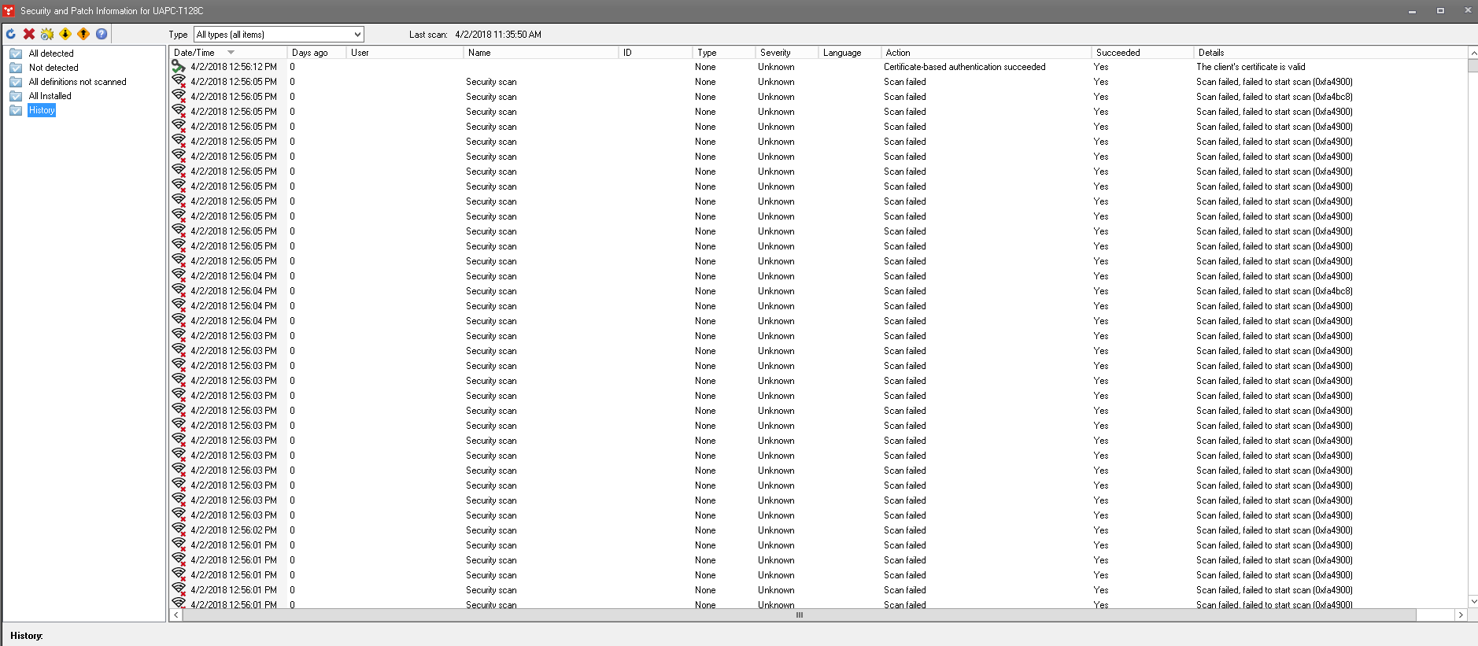1478x646 pixels.
Task: Select the Not detected folder
Action: pos(54,68)
